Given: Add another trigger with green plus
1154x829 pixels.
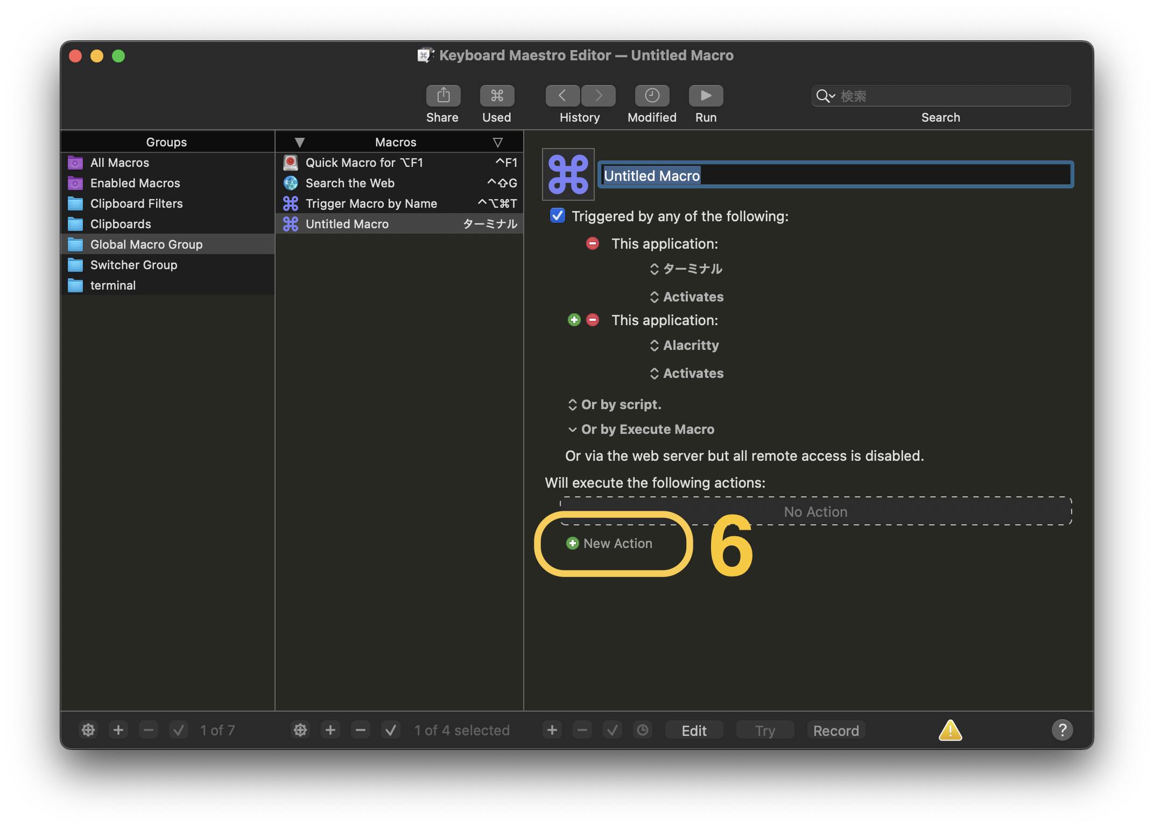Looking at the screenshot, I should [x=574, y=320].
